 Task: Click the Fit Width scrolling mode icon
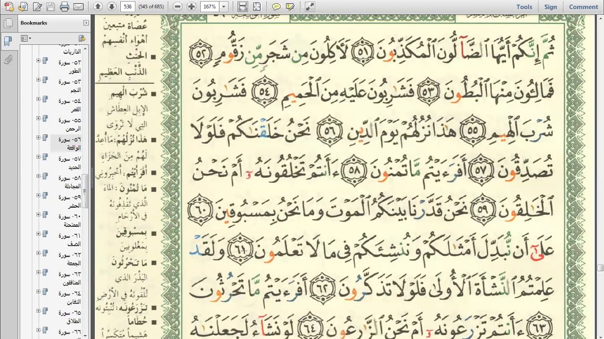click(x=243, y=7)
